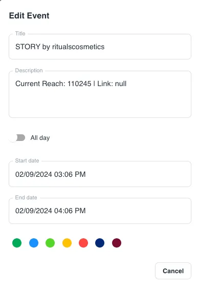This screenshot has width=198, height=287.
Task: Select the maroon color dot
Action: (117, 243)
